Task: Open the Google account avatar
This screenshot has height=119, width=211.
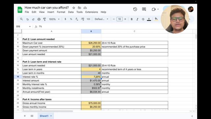Action: coord(191,9)
